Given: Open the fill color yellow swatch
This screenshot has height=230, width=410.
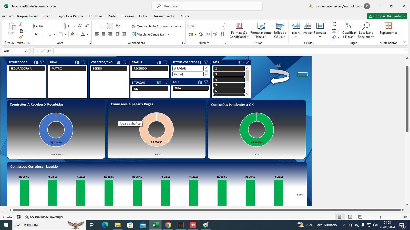Looking at the screenshot, I should (x=72, y=34).
